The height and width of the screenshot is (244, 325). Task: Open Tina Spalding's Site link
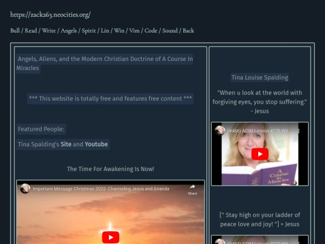coord(66,144)
